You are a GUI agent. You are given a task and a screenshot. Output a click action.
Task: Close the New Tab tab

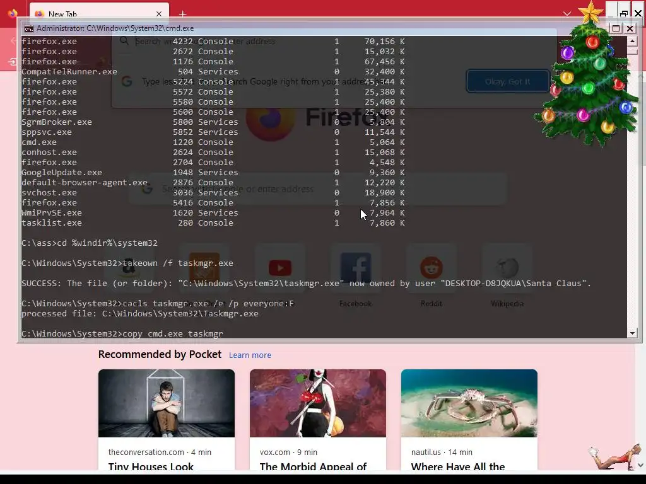(x=159, y=14)
